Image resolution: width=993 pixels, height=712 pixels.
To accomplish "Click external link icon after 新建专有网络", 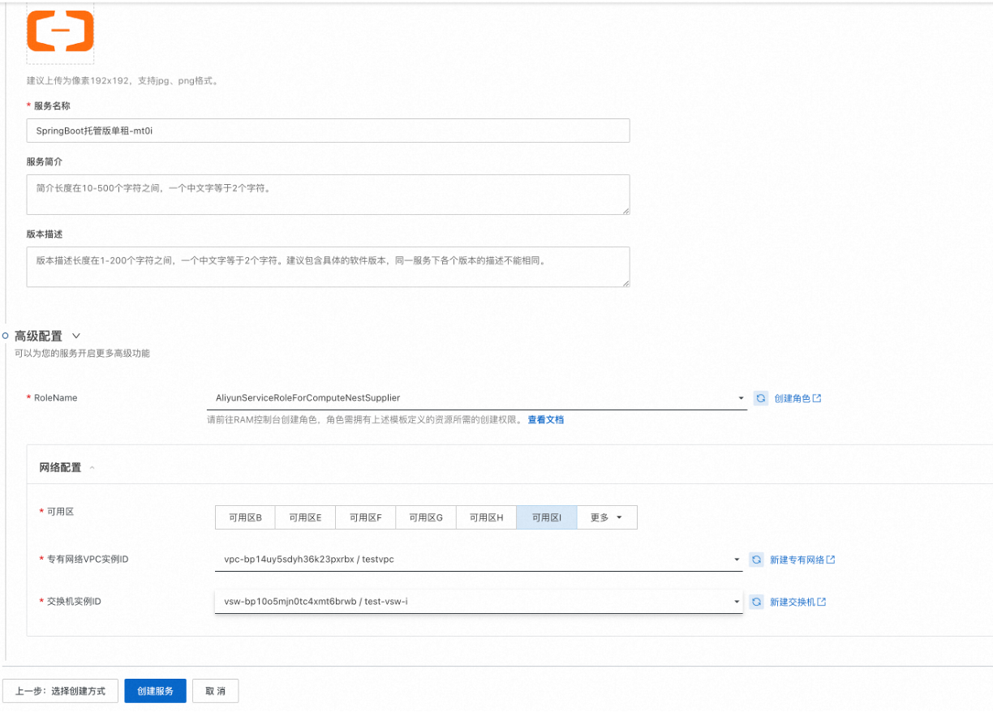I will click(831, 560).
